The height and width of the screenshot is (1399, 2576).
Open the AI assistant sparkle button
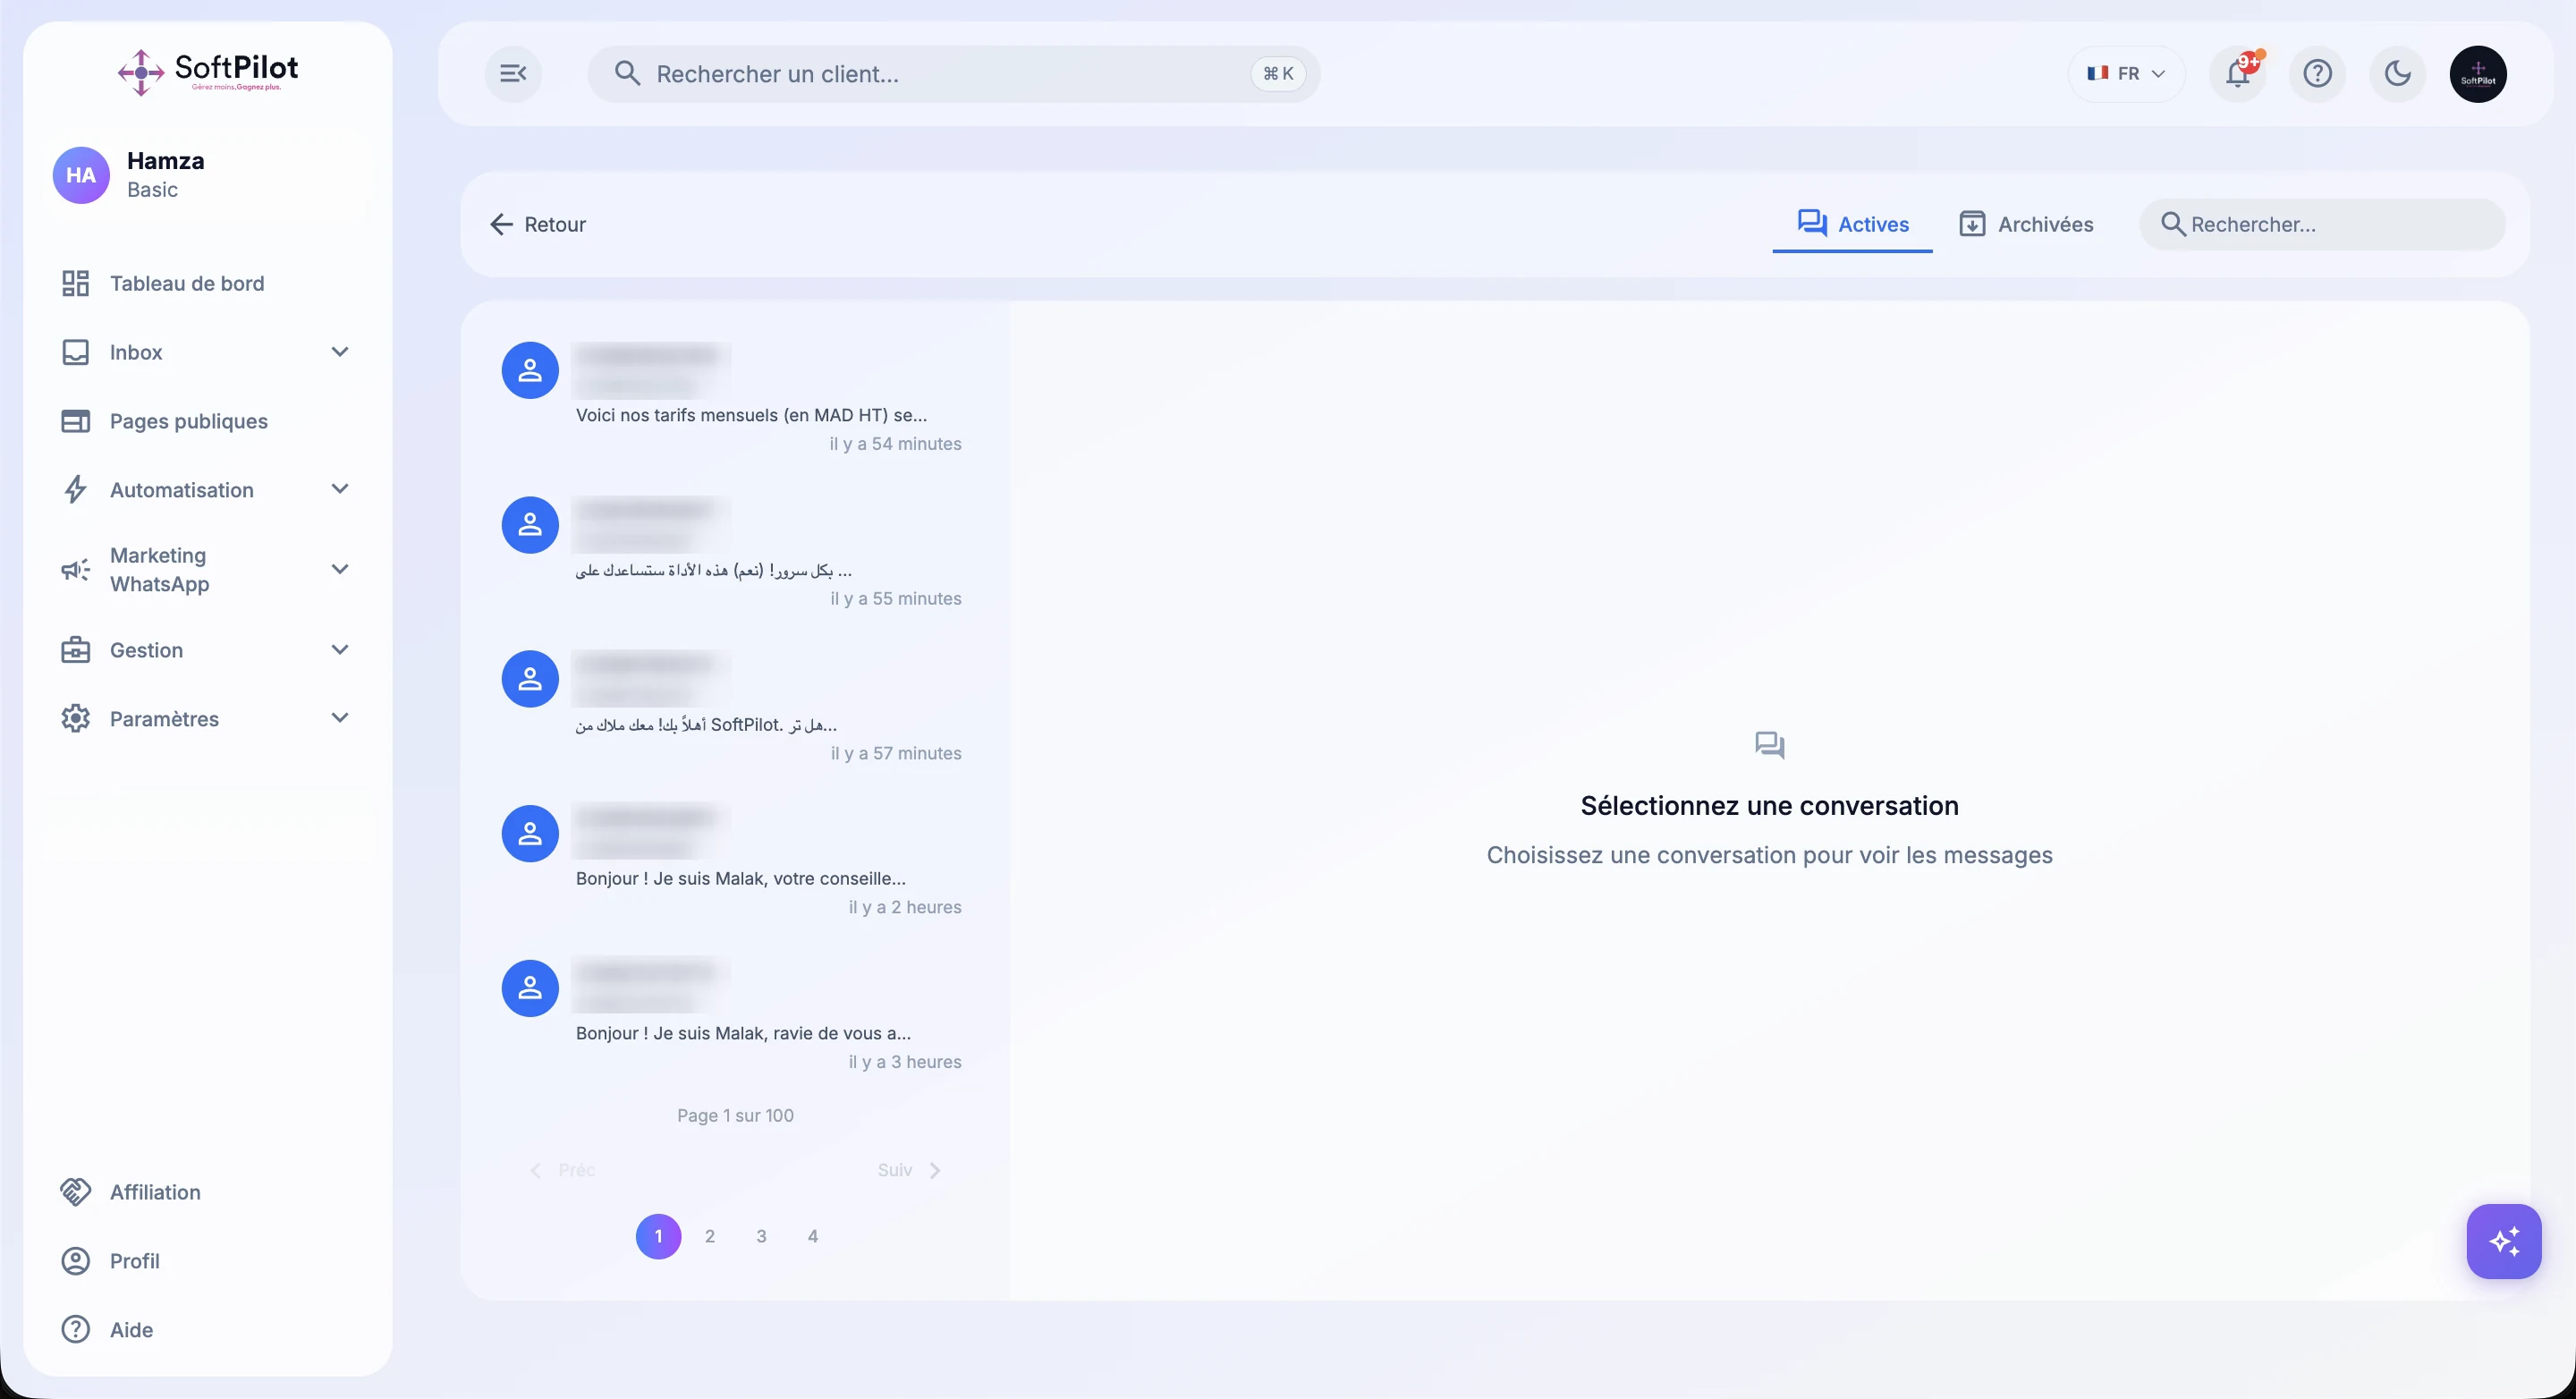pos(2504,1241)
